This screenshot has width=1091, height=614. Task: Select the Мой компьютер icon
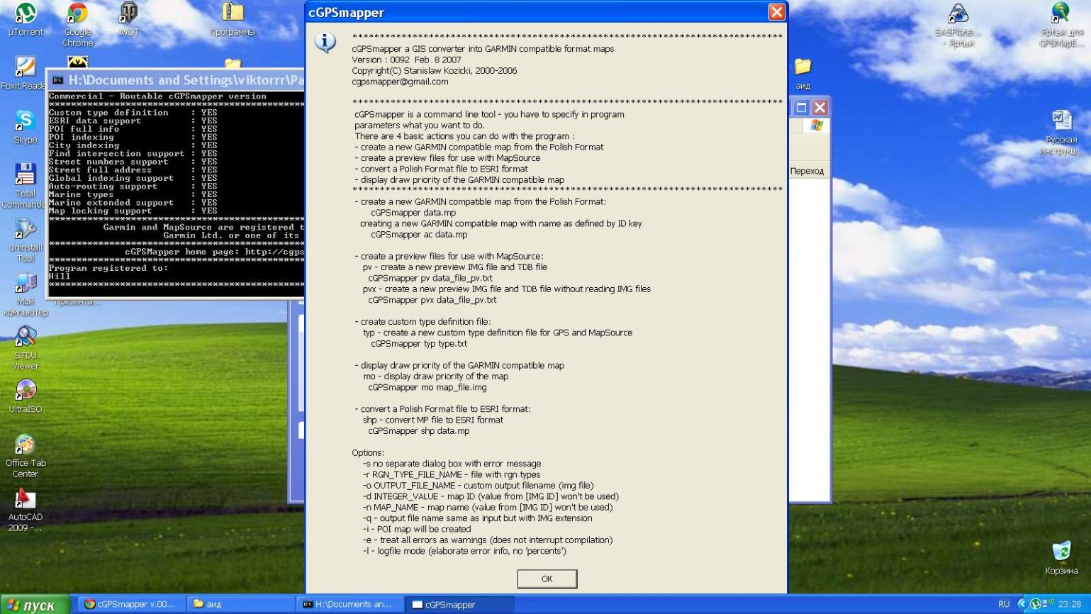(26, 283)
